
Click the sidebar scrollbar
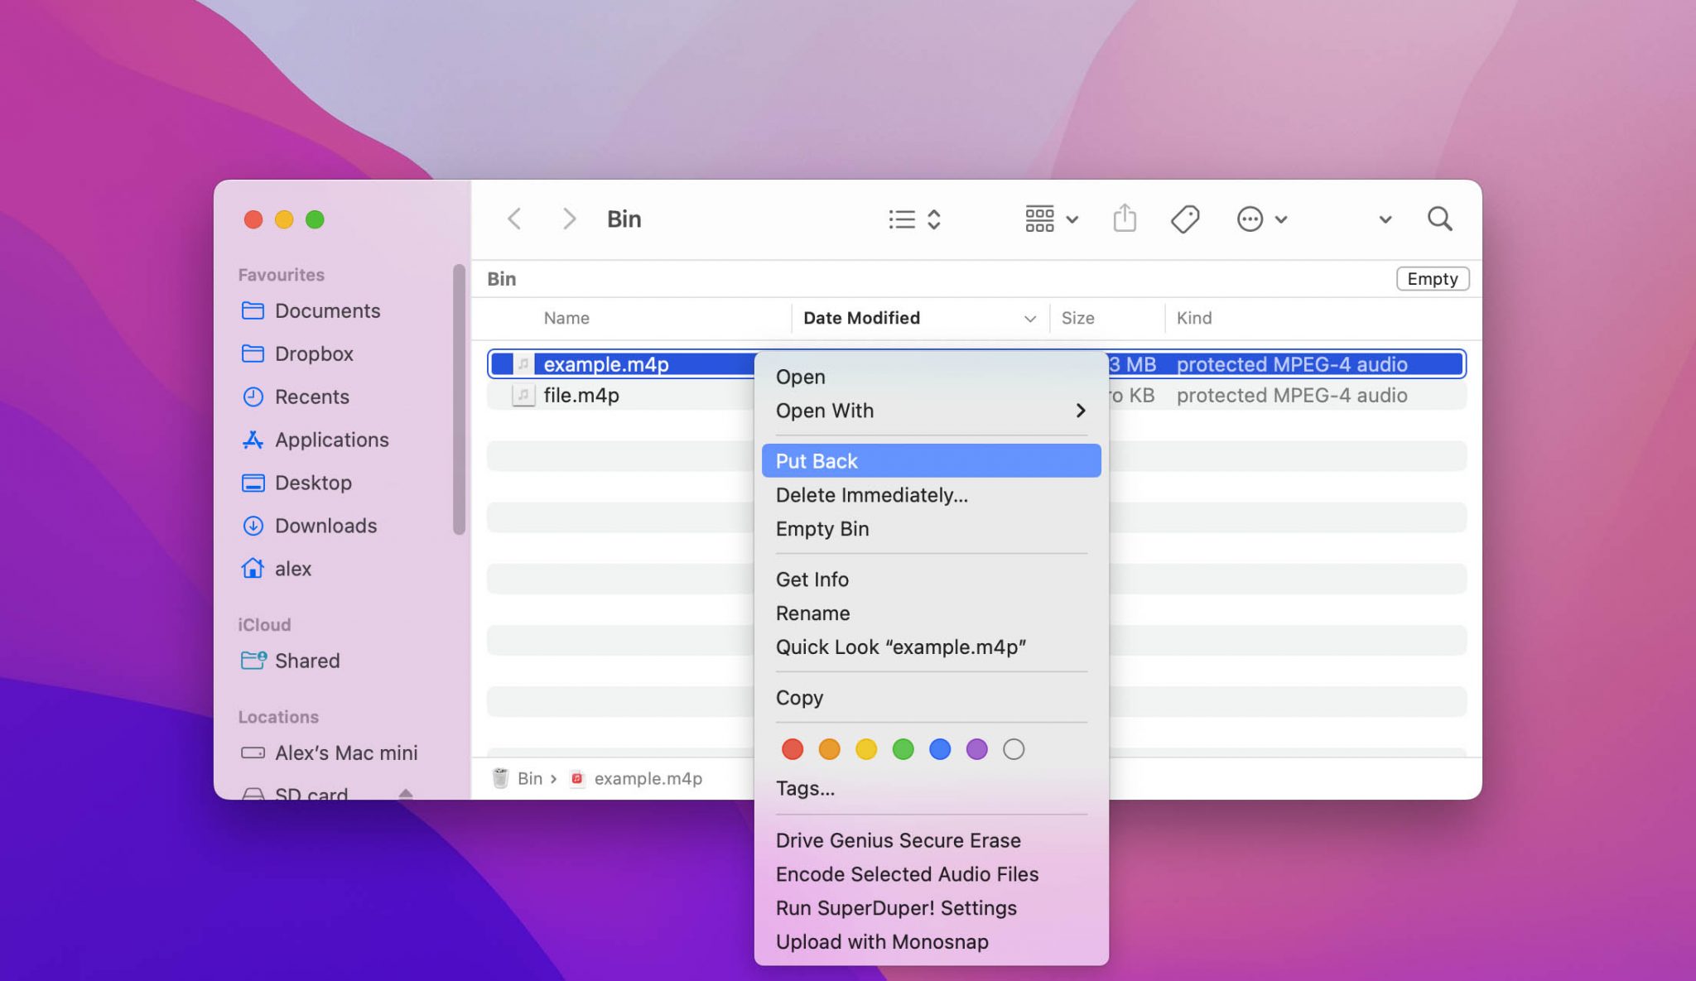[459, 399]
